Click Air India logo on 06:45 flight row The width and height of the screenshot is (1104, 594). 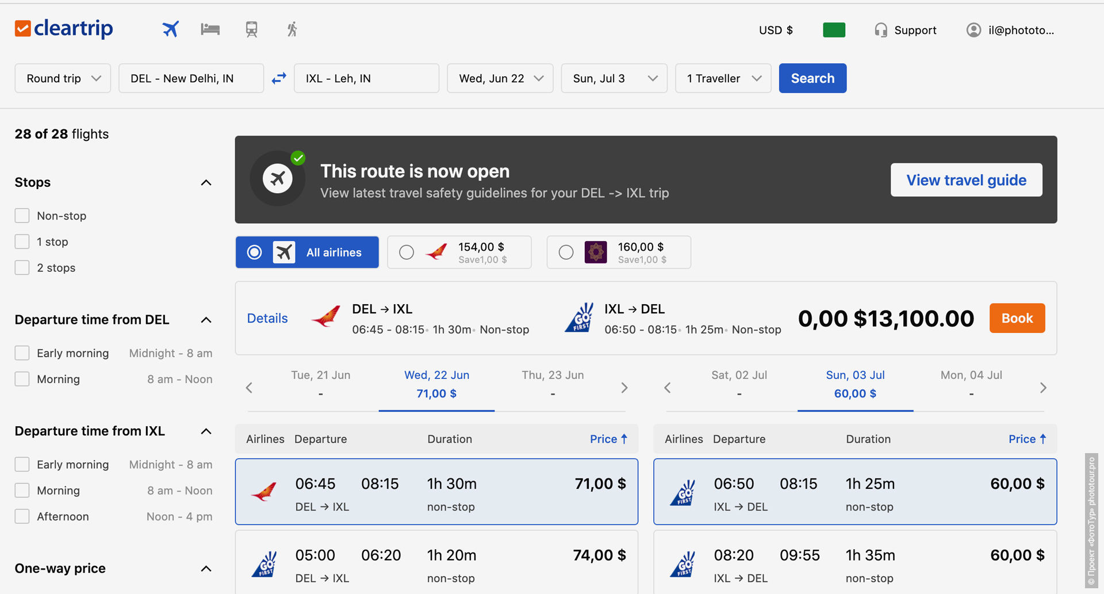(264, 492)
